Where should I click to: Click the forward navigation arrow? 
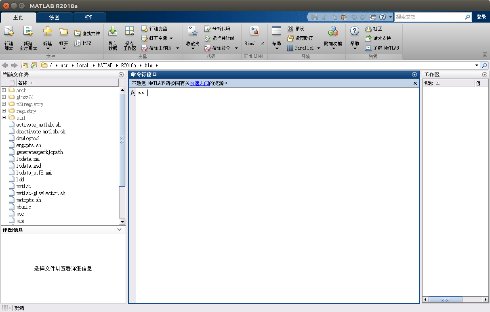tap(15, 65)
